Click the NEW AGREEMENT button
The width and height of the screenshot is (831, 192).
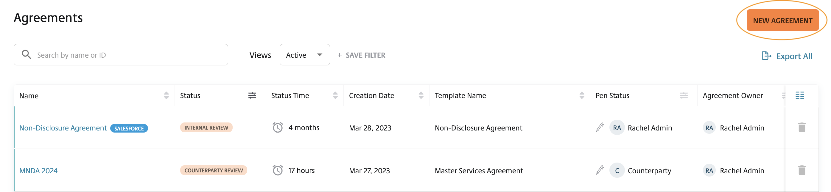point(782,20)
